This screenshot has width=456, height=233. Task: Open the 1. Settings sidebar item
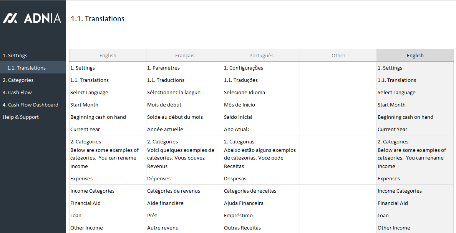click(15, 55)
